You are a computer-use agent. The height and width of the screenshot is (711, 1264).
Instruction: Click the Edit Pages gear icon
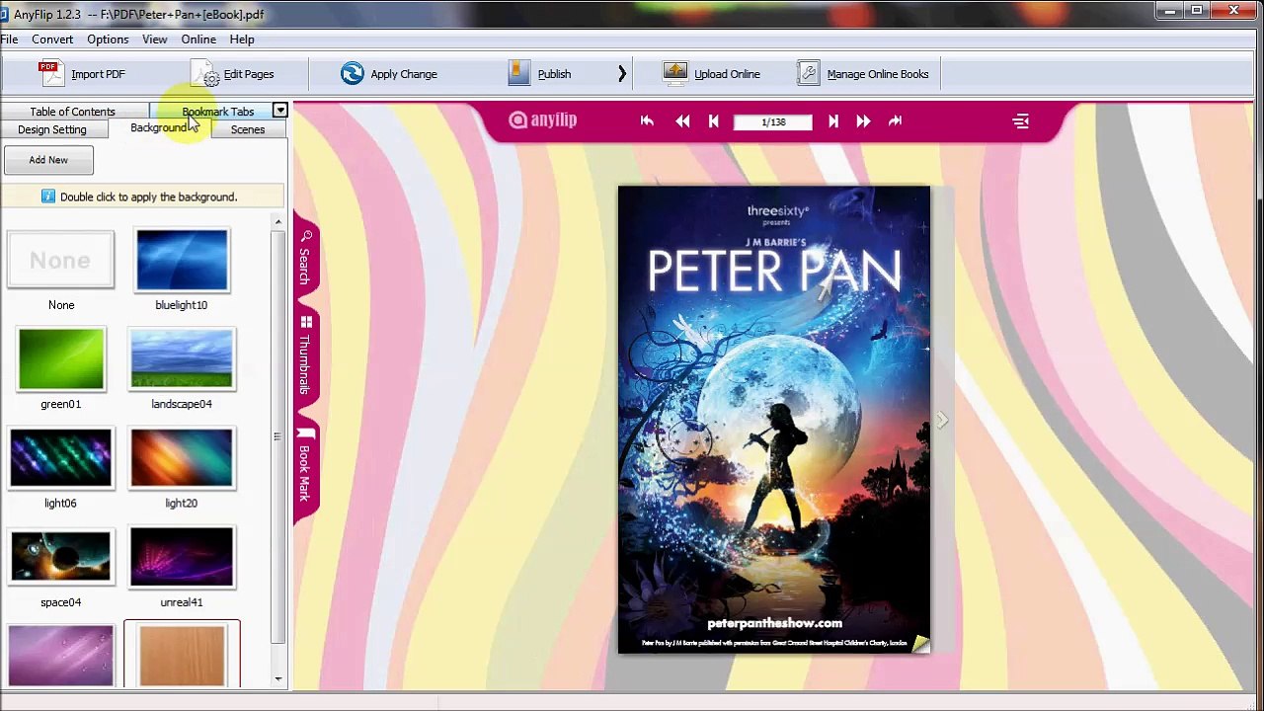coord(205,74)
